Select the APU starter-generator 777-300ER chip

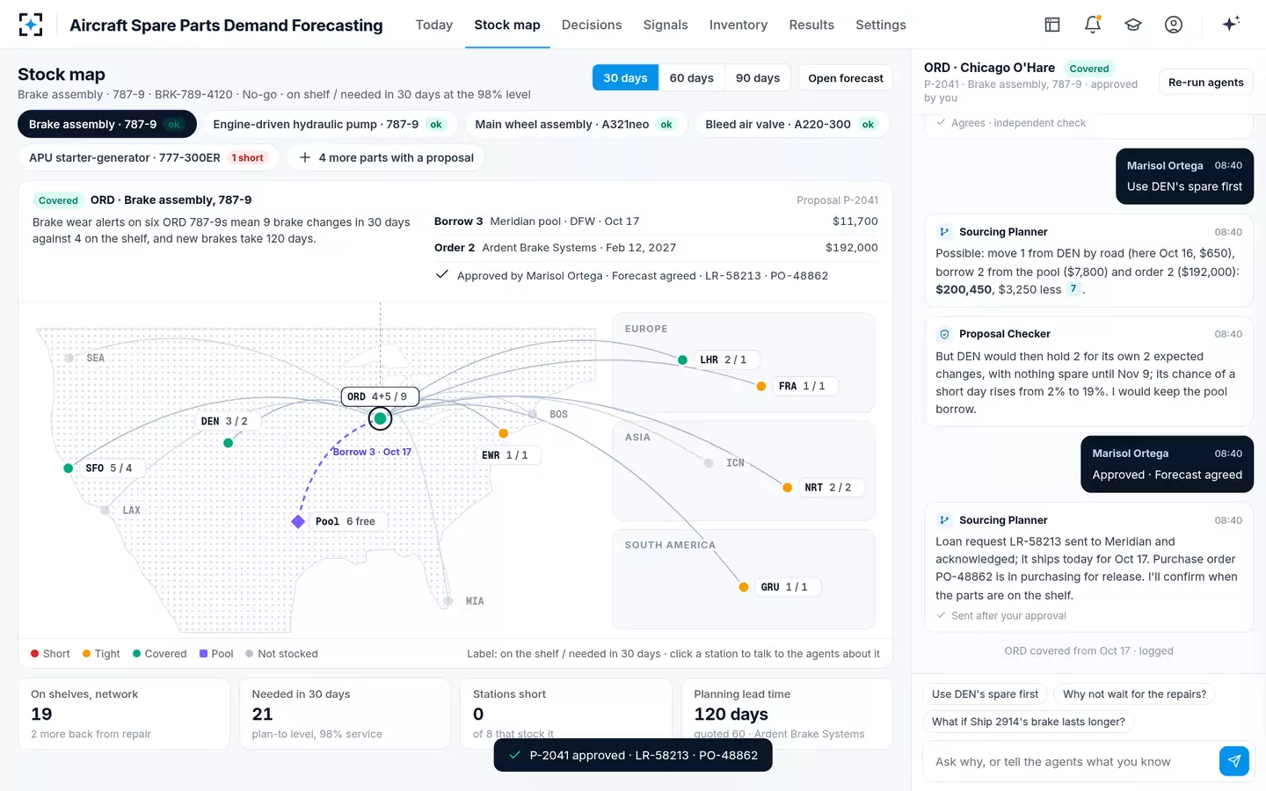[149, 158]
